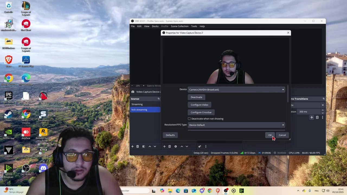Move scene up in Scenes toolbar
The image size is (347, 195).
coord(150,147)
